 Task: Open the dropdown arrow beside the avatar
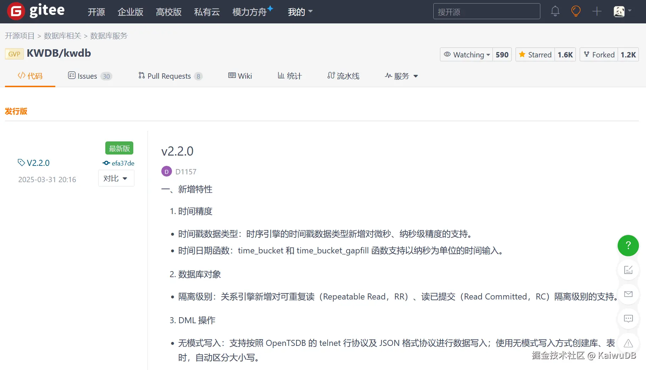[630, 11]
